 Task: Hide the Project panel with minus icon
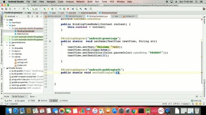(41, 16)
